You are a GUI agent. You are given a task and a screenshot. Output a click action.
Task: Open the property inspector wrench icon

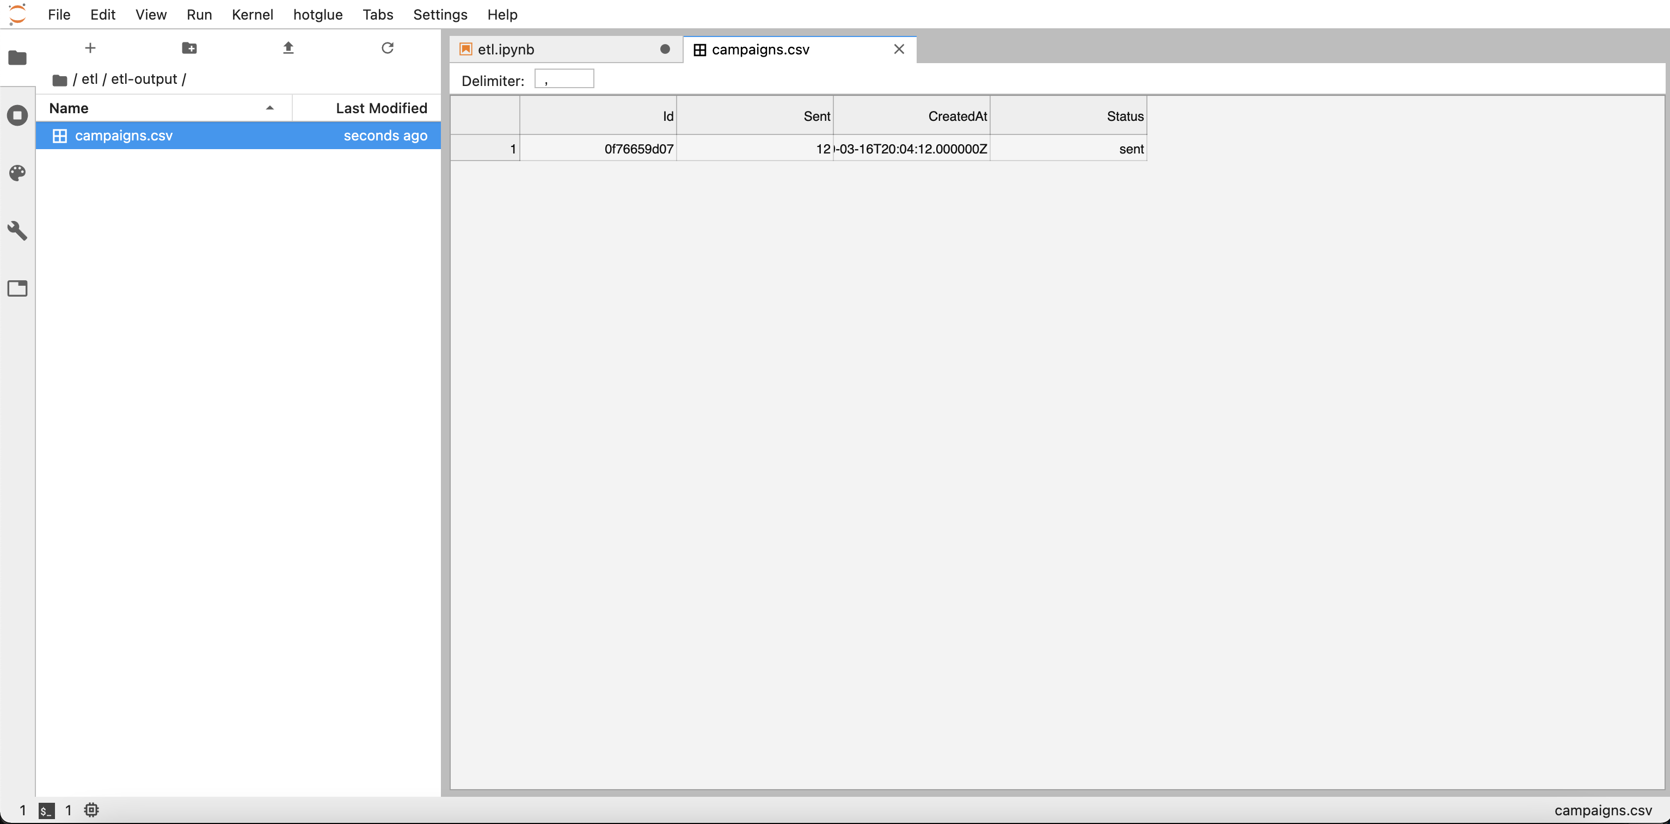click(17, 231)
